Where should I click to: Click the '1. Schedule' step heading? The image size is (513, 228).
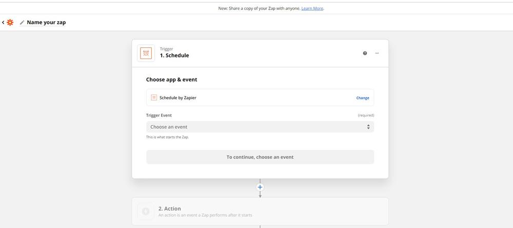(x=174, y=55)
